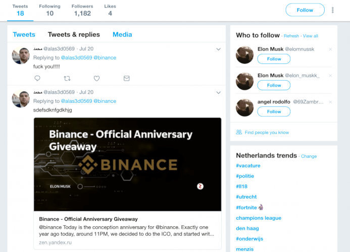350x252 pixels.
Task: Like the first tweet with the heart icon
Action: pyautogui.click(x=96, y=78)
